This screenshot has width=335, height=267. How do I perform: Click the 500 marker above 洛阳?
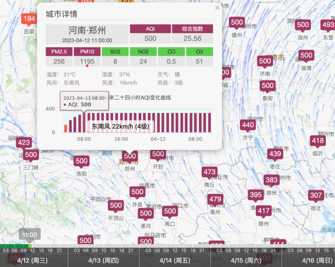pyautogui.click(x=81, y=161)
